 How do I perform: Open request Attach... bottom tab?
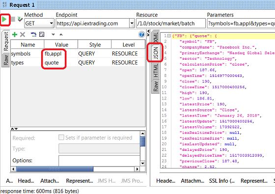[50, 181]
